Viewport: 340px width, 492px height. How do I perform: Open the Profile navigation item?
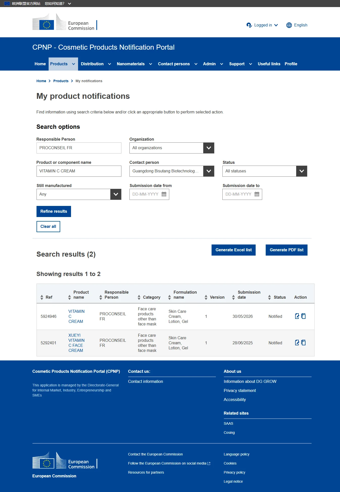291,64
